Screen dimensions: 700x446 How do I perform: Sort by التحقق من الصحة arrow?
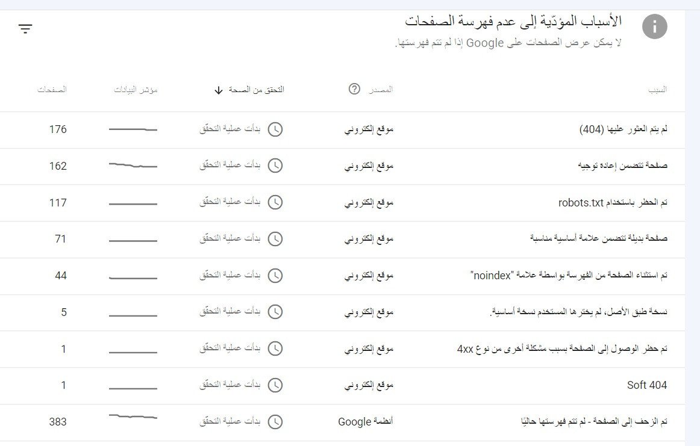(219, 90)
